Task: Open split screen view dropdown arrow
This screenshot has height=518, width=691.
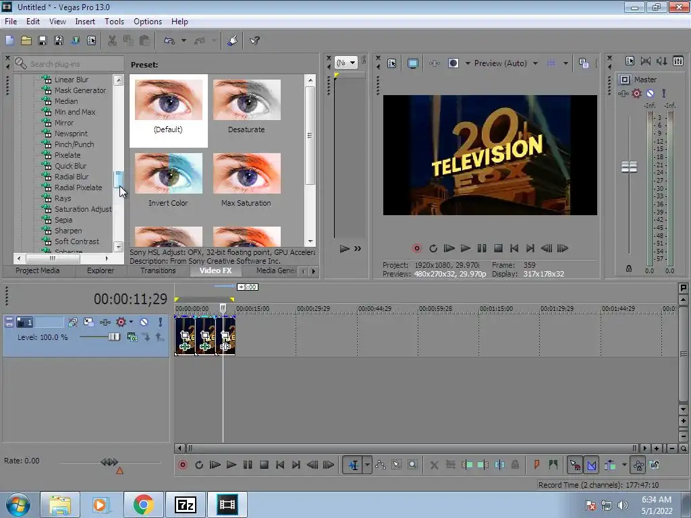Action: tap(468, 63)
